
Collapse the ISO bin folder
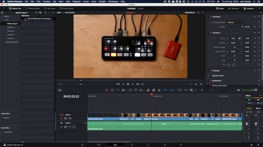(4, 20)
